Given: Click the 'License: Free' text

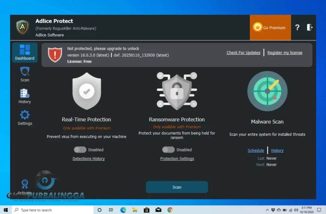Looking at the screenshot, I should click(x=79, y=61).
